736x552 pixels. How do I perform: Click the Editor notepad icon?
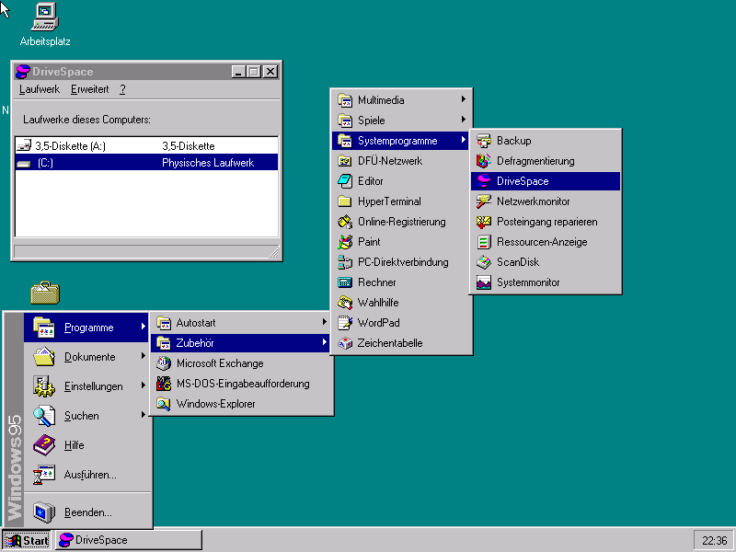point(345,180)
